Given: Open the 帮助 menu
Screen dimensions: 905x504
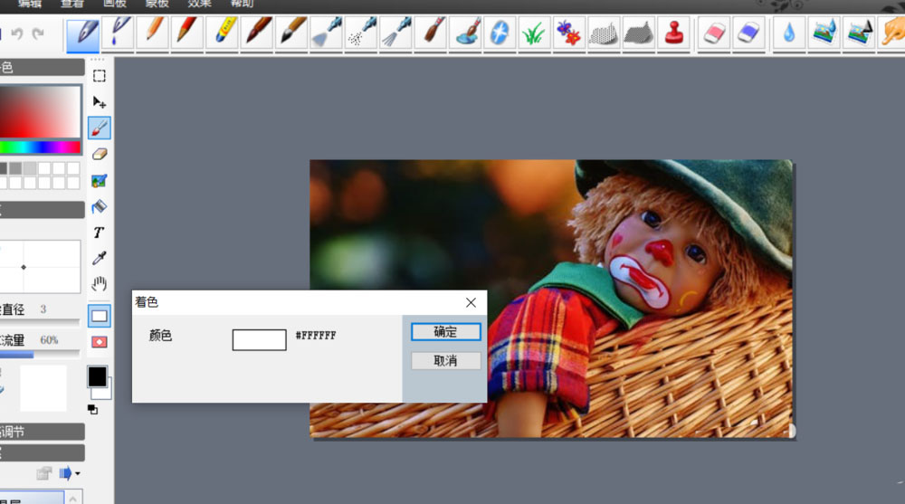Looking at the screenshot, I should pos(242,4).
